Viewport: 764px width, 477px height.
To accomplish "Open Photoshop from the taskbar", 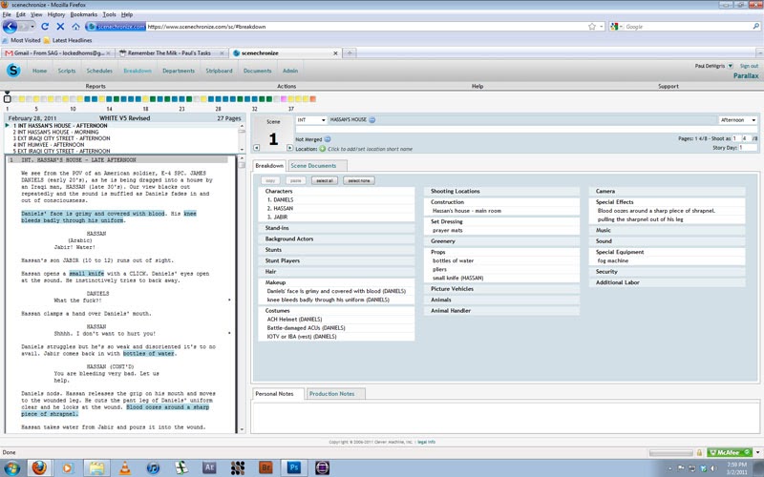I will click(x=293, y=467).
